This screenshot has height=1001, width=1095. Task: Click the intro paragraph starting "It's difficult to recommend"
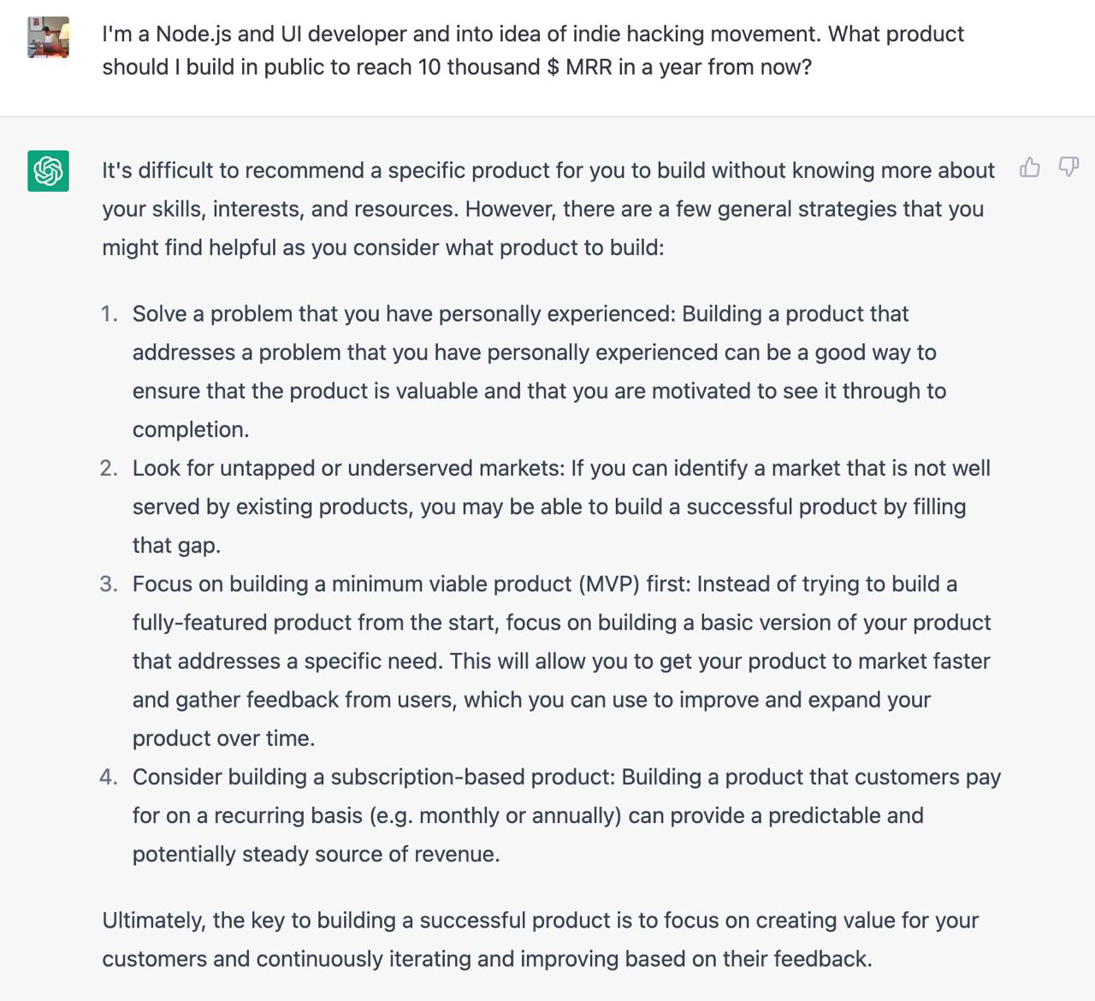(x=548, y=209)
